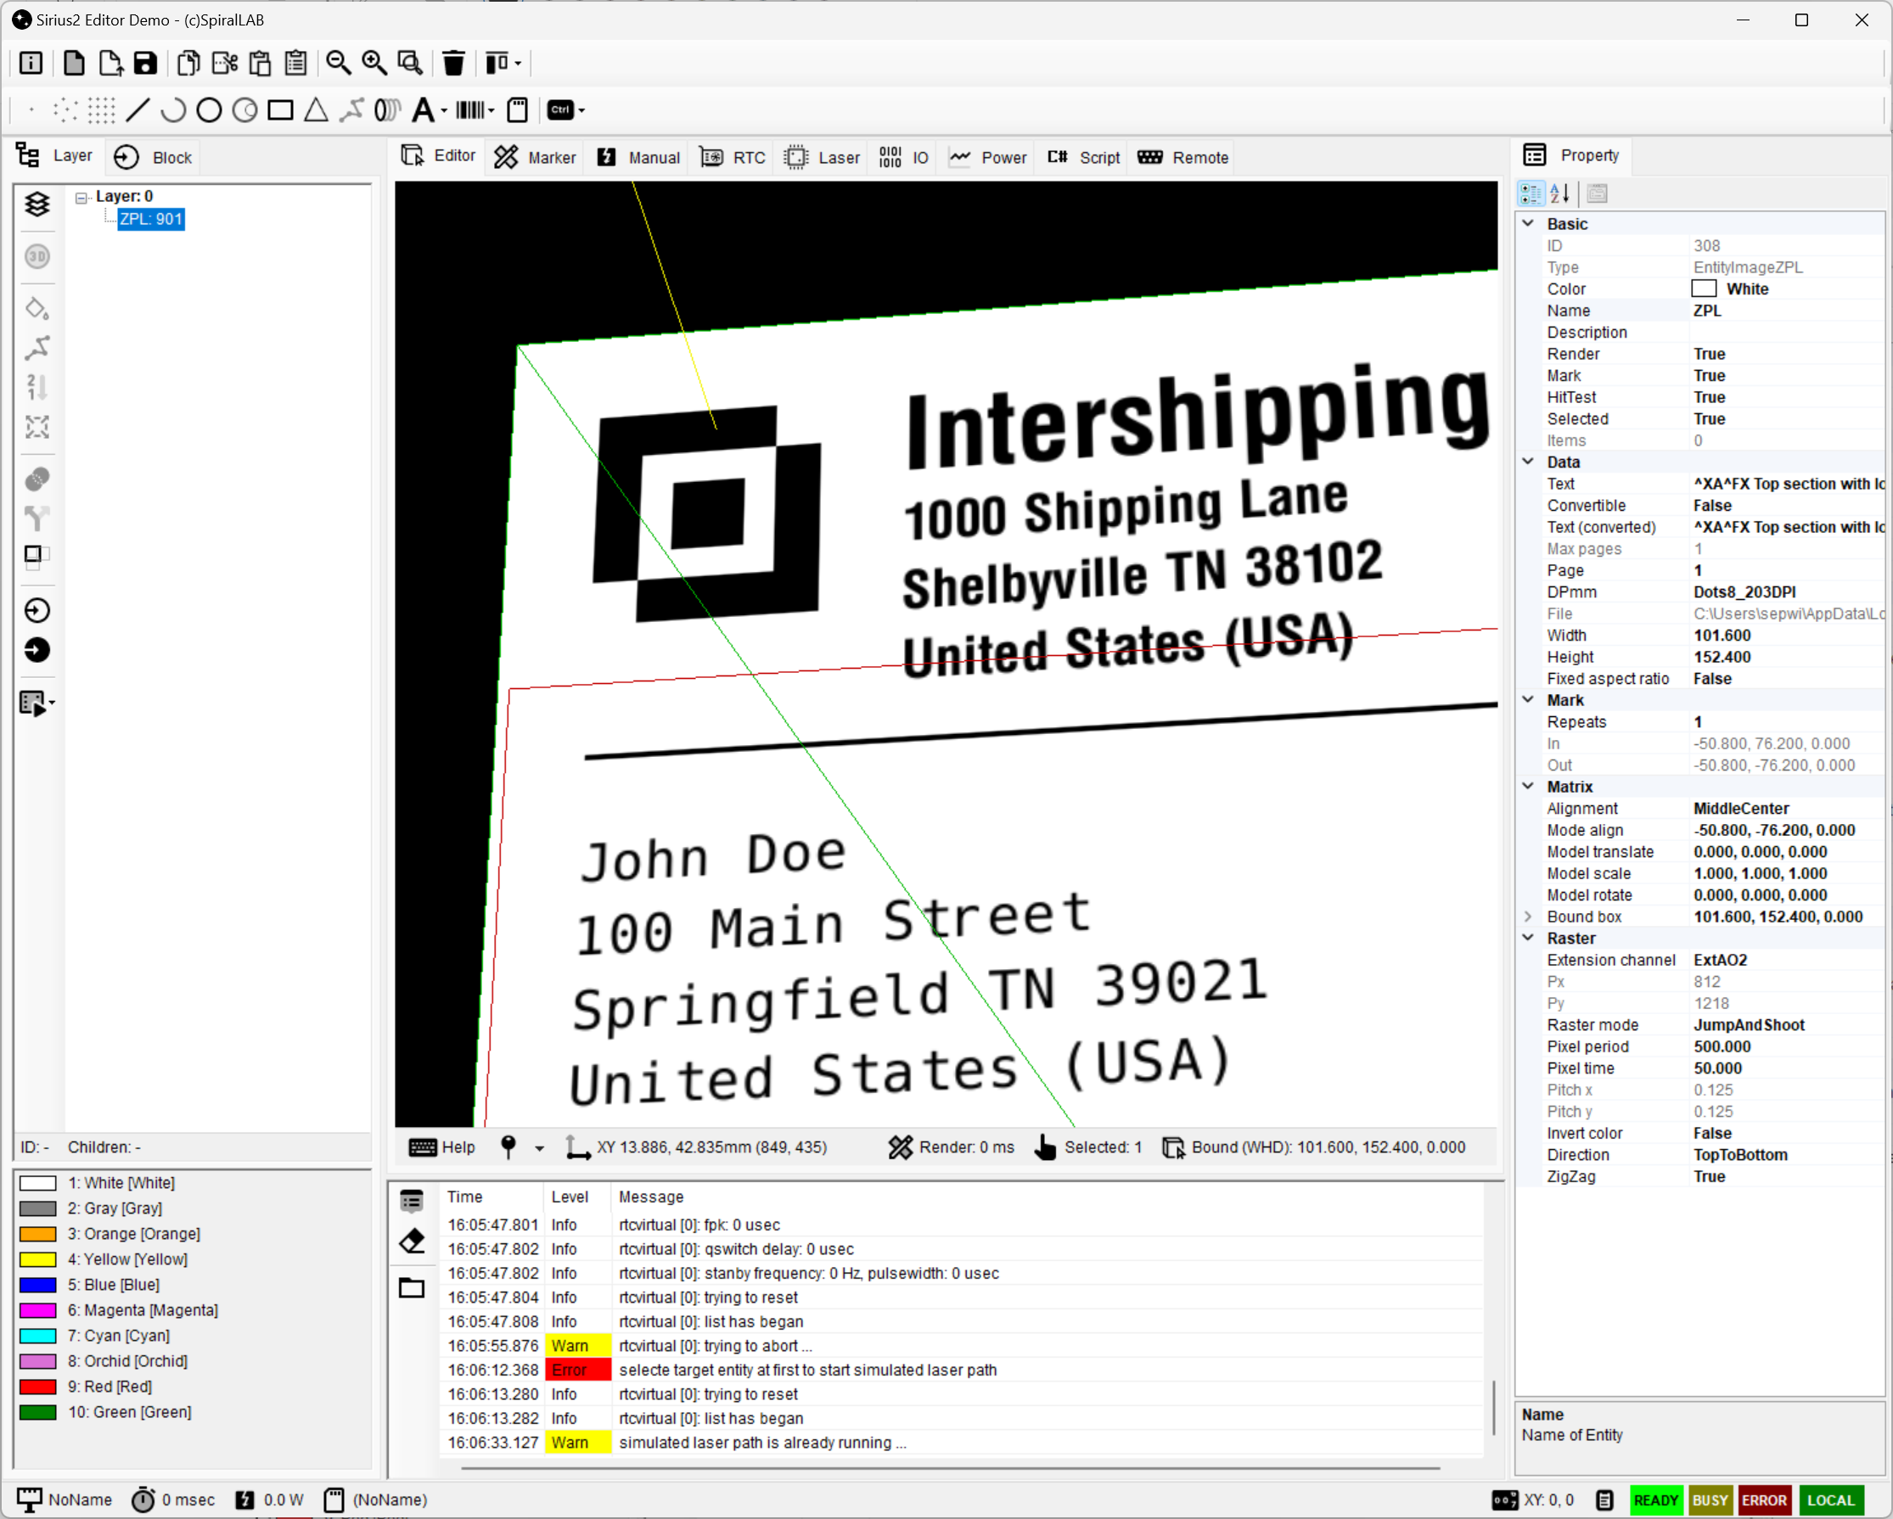Image resolution: width=1893 pixels, height=1519 pixels.
Task: Toggle the BUSY status indicator
Action: tap(1710, 1500)
